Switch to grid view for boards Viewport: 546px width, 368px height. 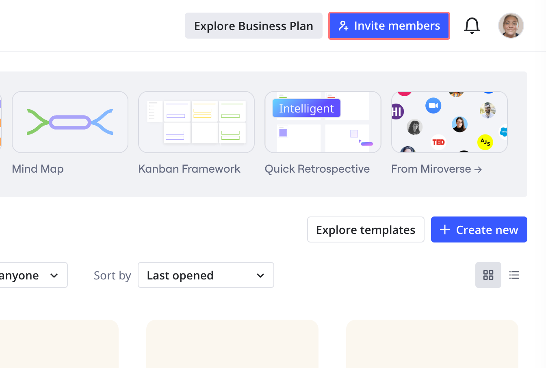coord(488,275)
